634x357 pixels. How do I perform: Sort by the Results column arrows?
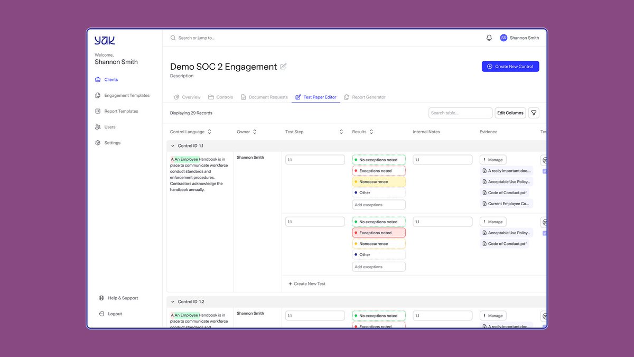coord(371,132)
